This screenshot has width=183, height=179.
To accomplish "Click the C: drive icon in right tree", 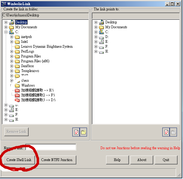I will click(x=102, y=32).
